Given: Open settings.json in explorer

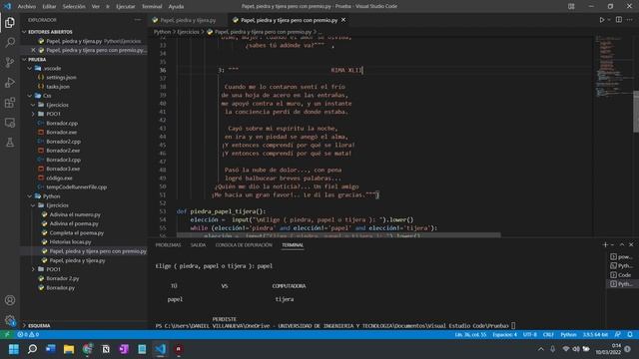Looking at the screenshot, I should (61, 78).
